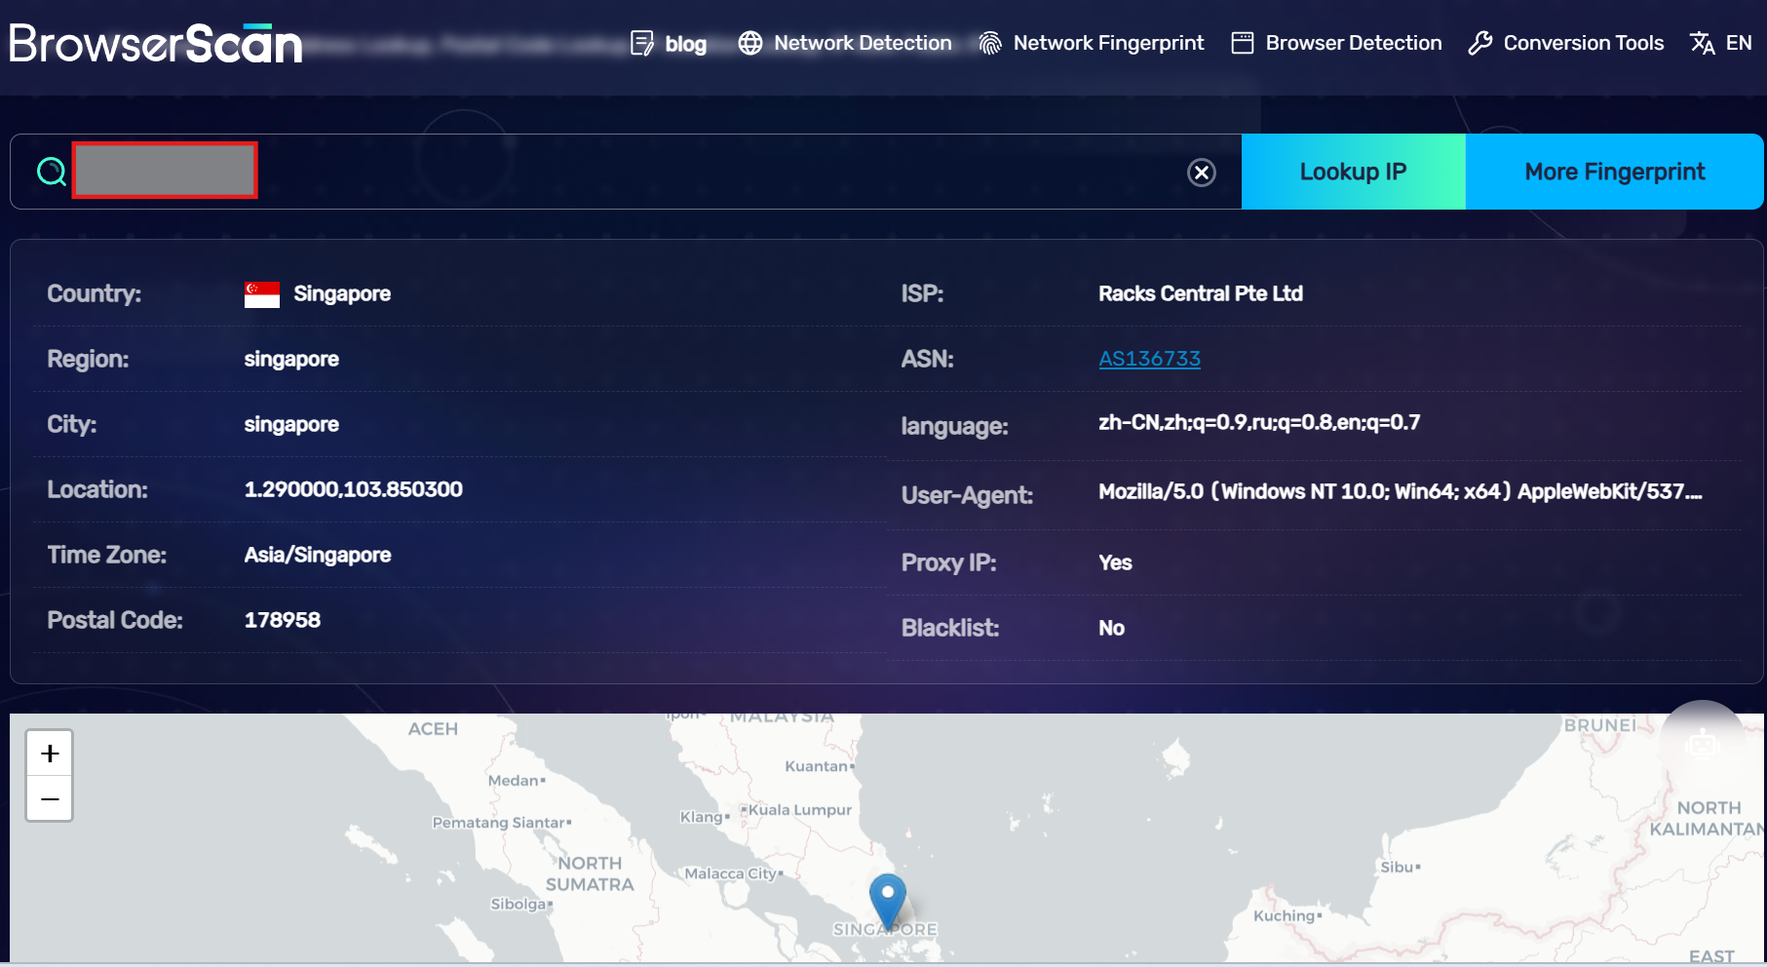Zoom in on the map with plus button
Image resolution: width=1767 pixels, height=967 pixels.
click(x=50, y=752)
